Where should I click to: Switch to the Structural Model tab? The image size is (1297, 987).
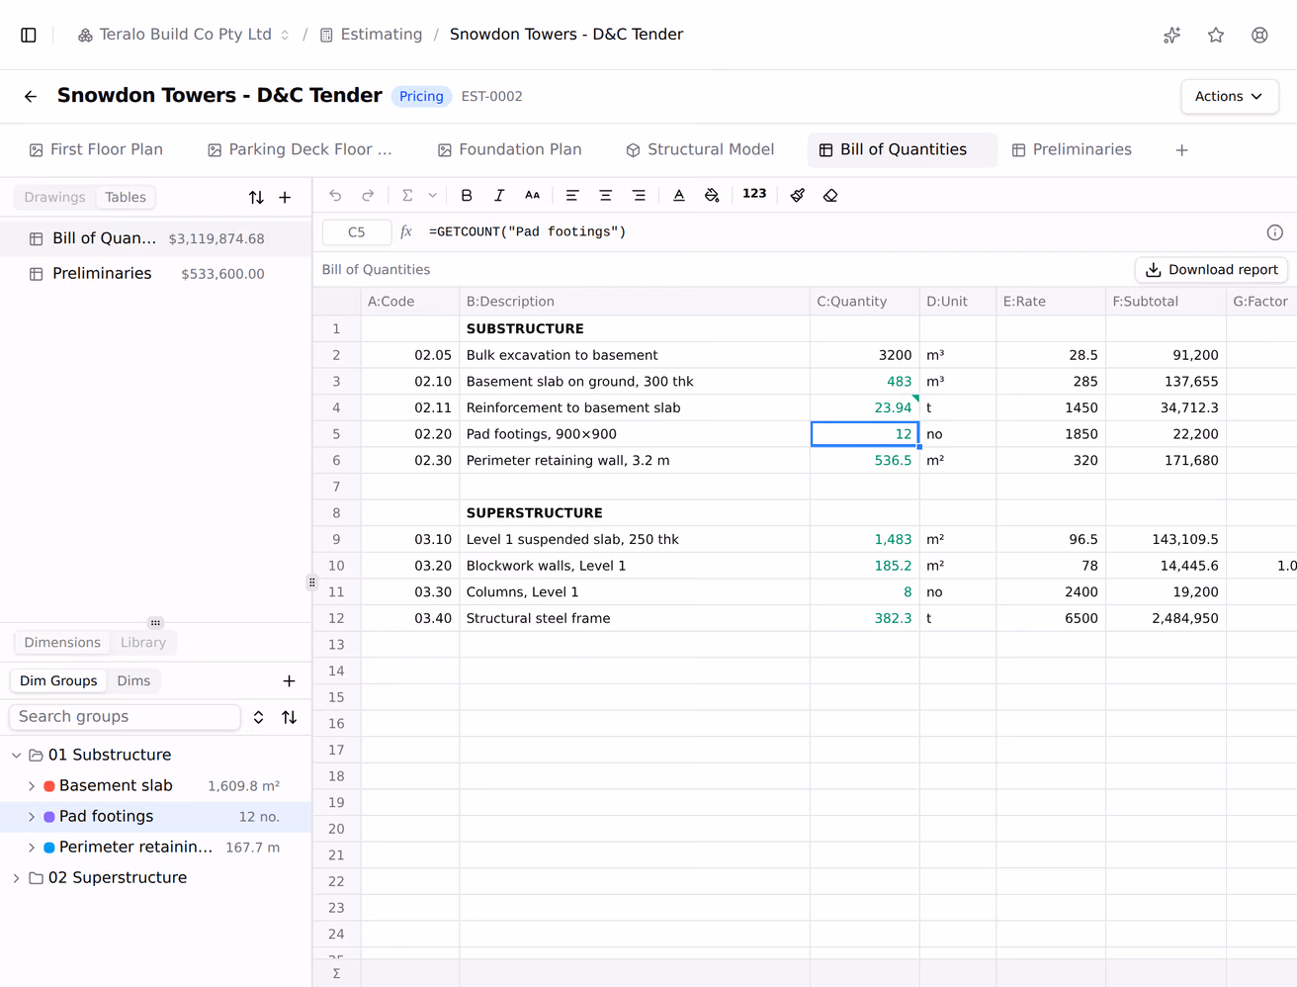700,149
